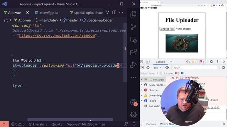Close the App.vue tab
The height and width of the screenshot is (127, 227).
(28, 13)
